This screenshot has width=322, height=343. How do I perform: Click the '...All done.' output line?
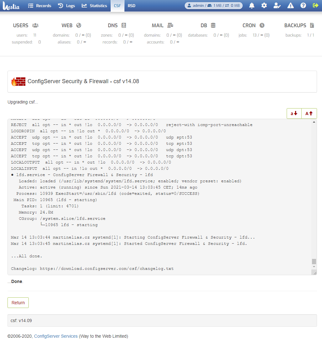[x=27, y=256]
